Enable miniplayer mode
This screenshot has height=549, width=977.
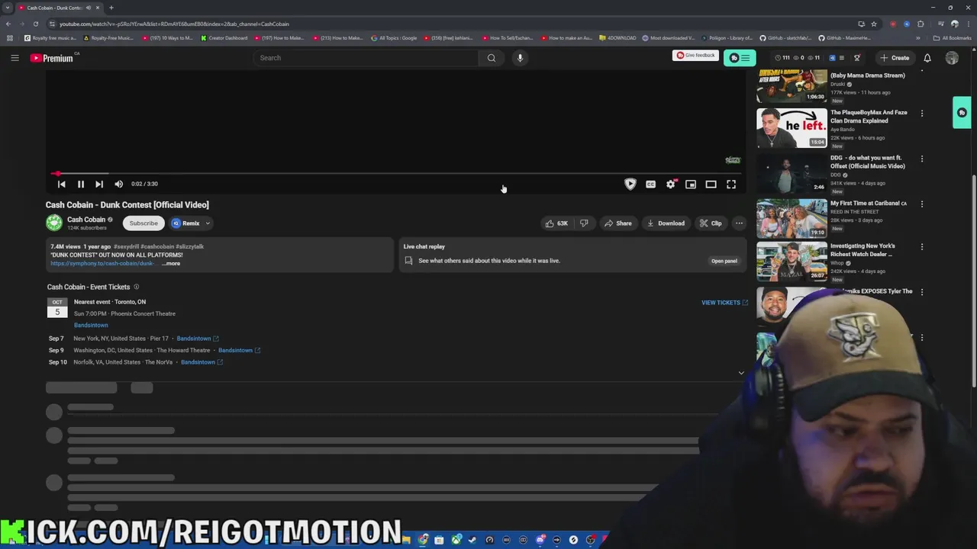coord(691,184)
